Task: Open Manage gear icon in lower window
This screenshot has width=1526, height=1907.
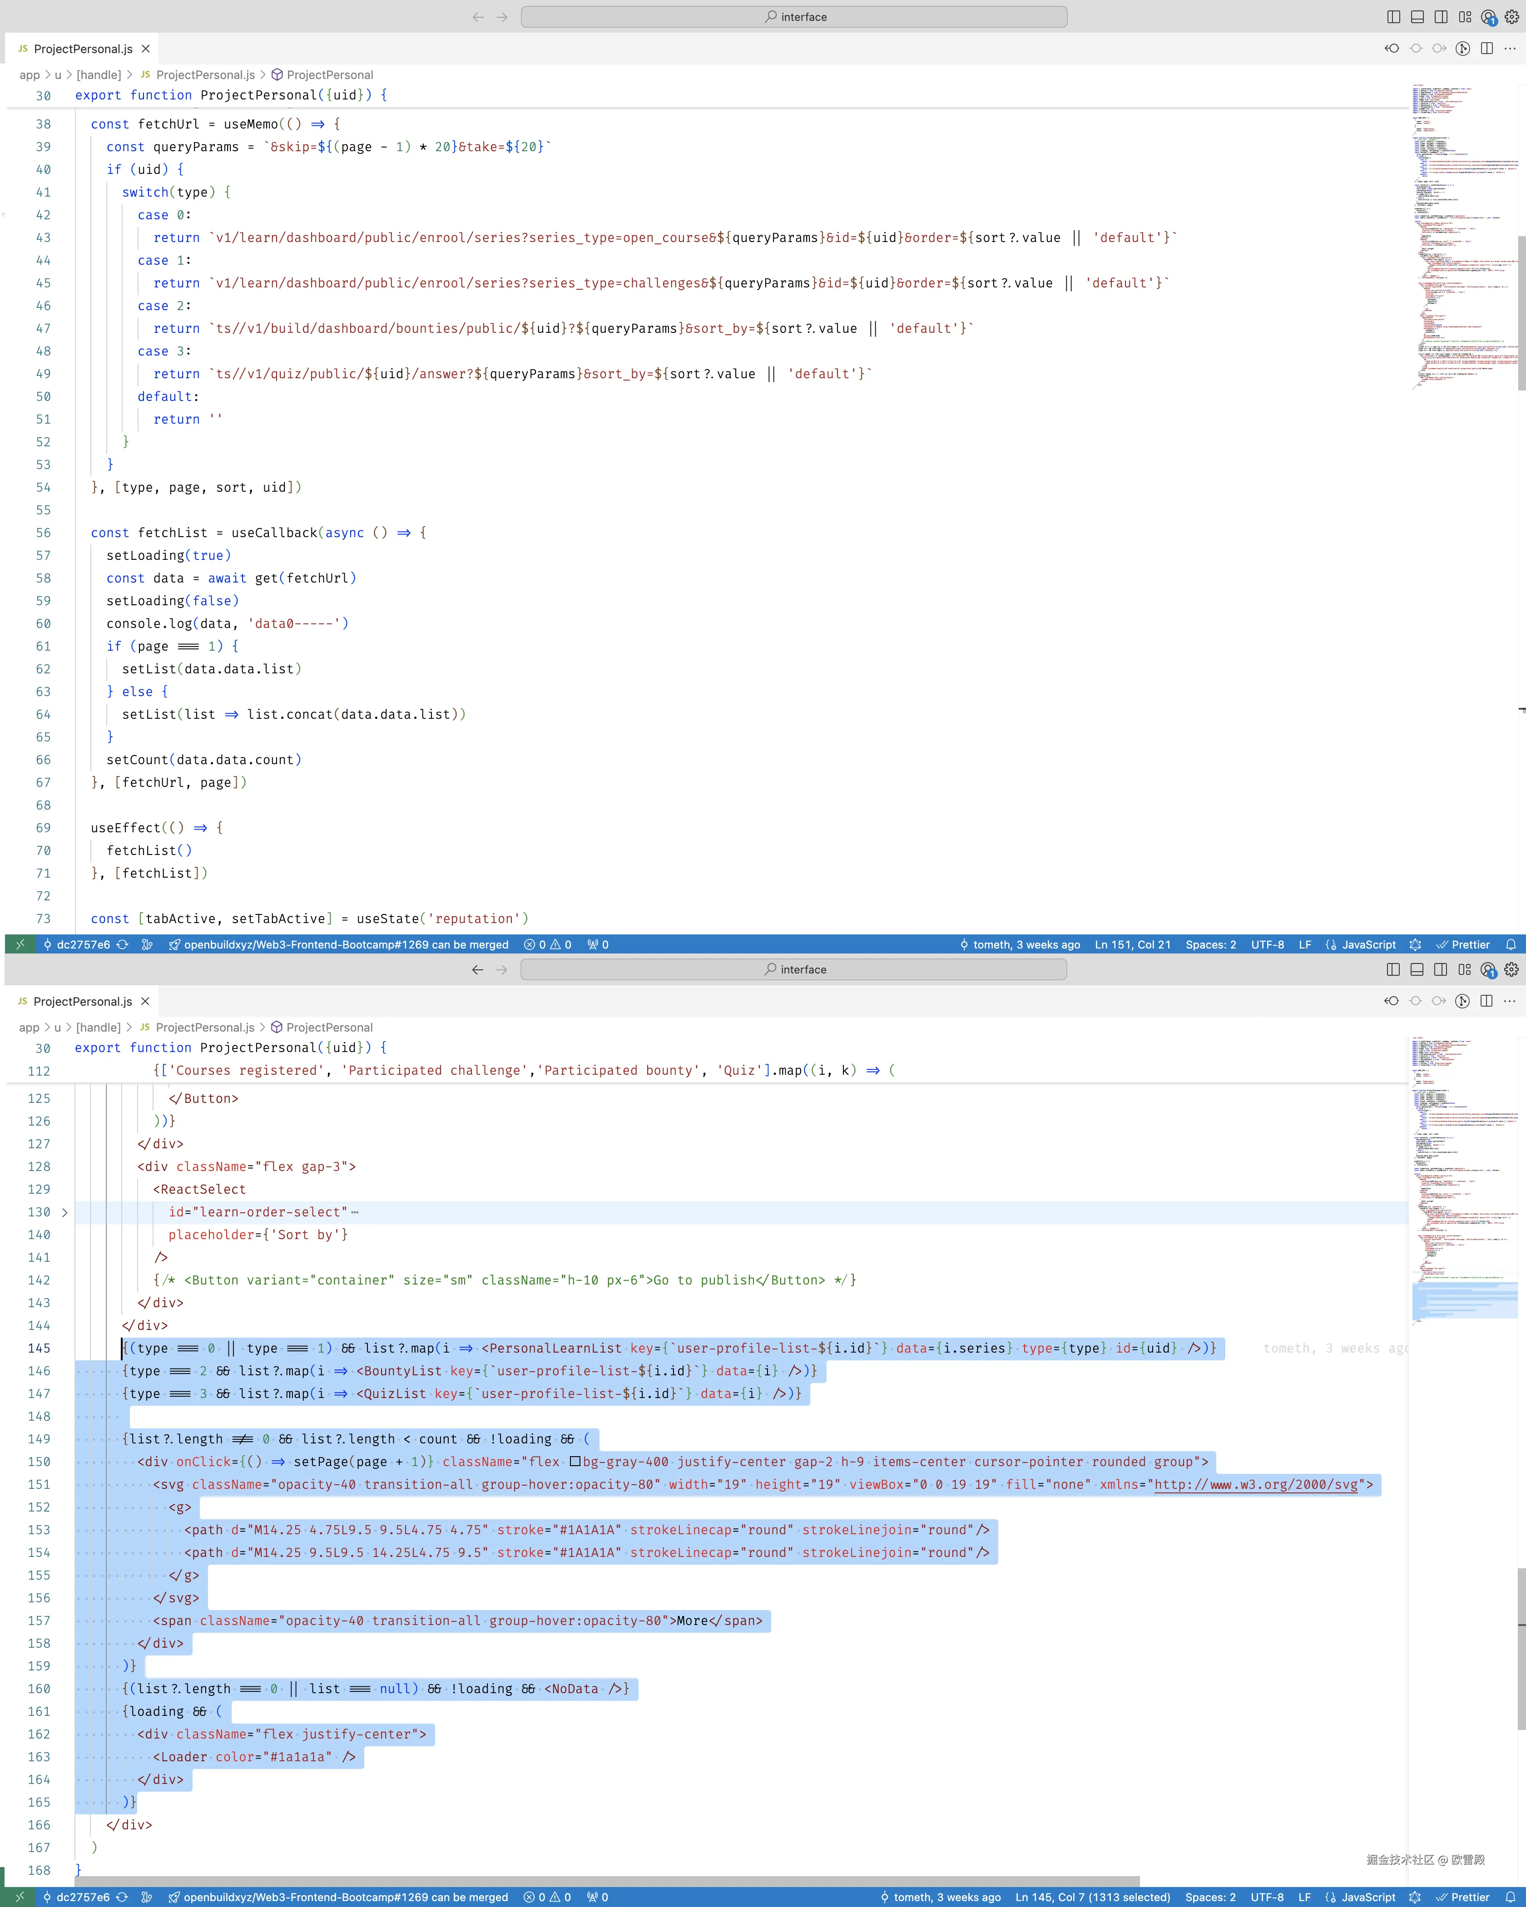Action: (x=1512, y=969)
